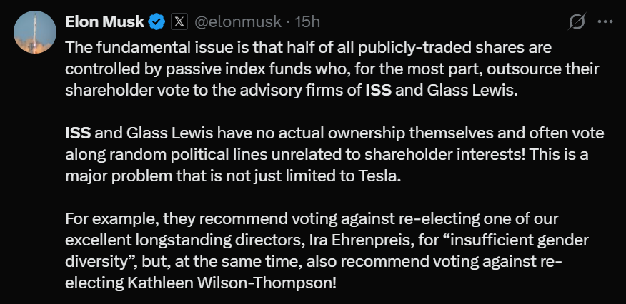This screenshot has height=304, width=626.
Task: Click the X affiliation badge icon
Action: click(x=179, y=22)
